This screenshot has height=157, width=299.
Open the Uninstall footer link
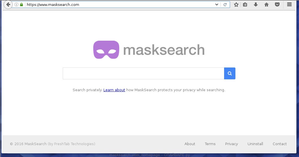[x=255, y=144]
